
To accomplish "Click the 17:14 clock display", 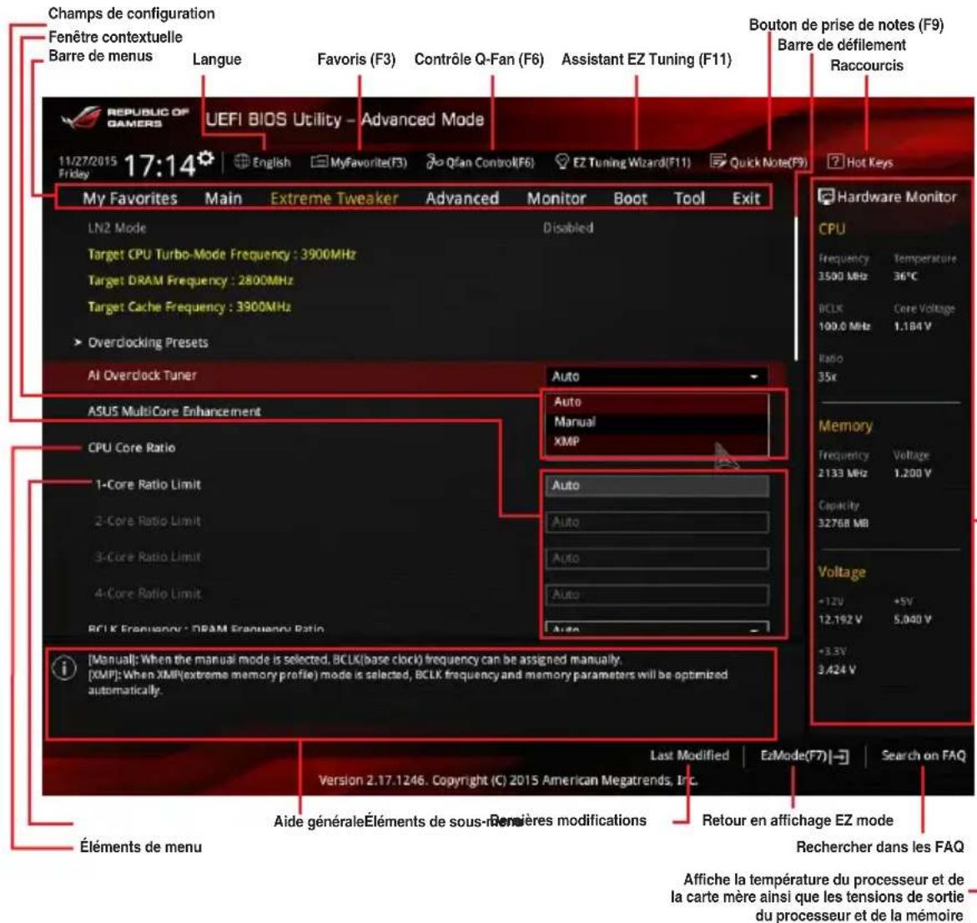I will click(x=159, y=165).
